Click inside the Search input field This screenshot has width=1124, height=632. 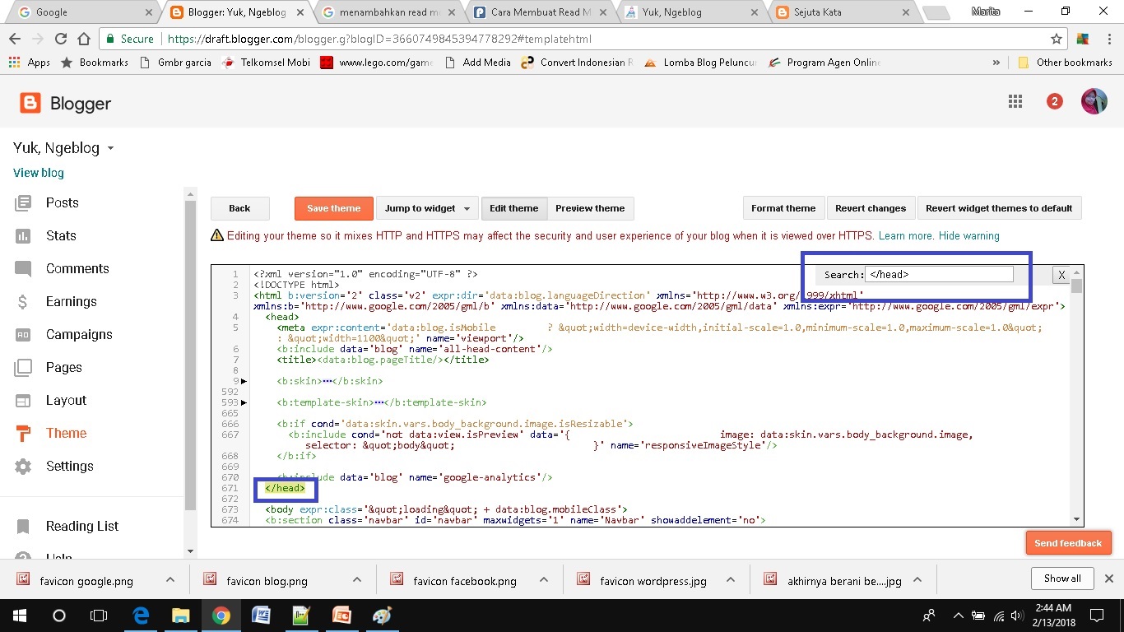tap(938, 274)
